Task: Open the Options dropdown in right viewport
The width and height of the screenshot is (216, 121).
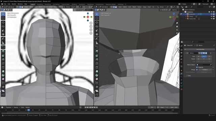Action: [175, 10]
